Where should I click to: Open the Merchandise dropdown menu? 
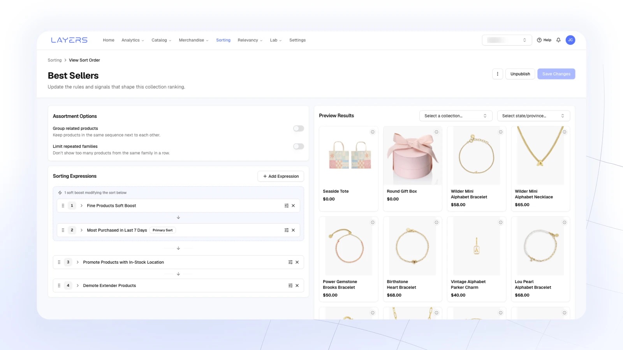point(194,40)
